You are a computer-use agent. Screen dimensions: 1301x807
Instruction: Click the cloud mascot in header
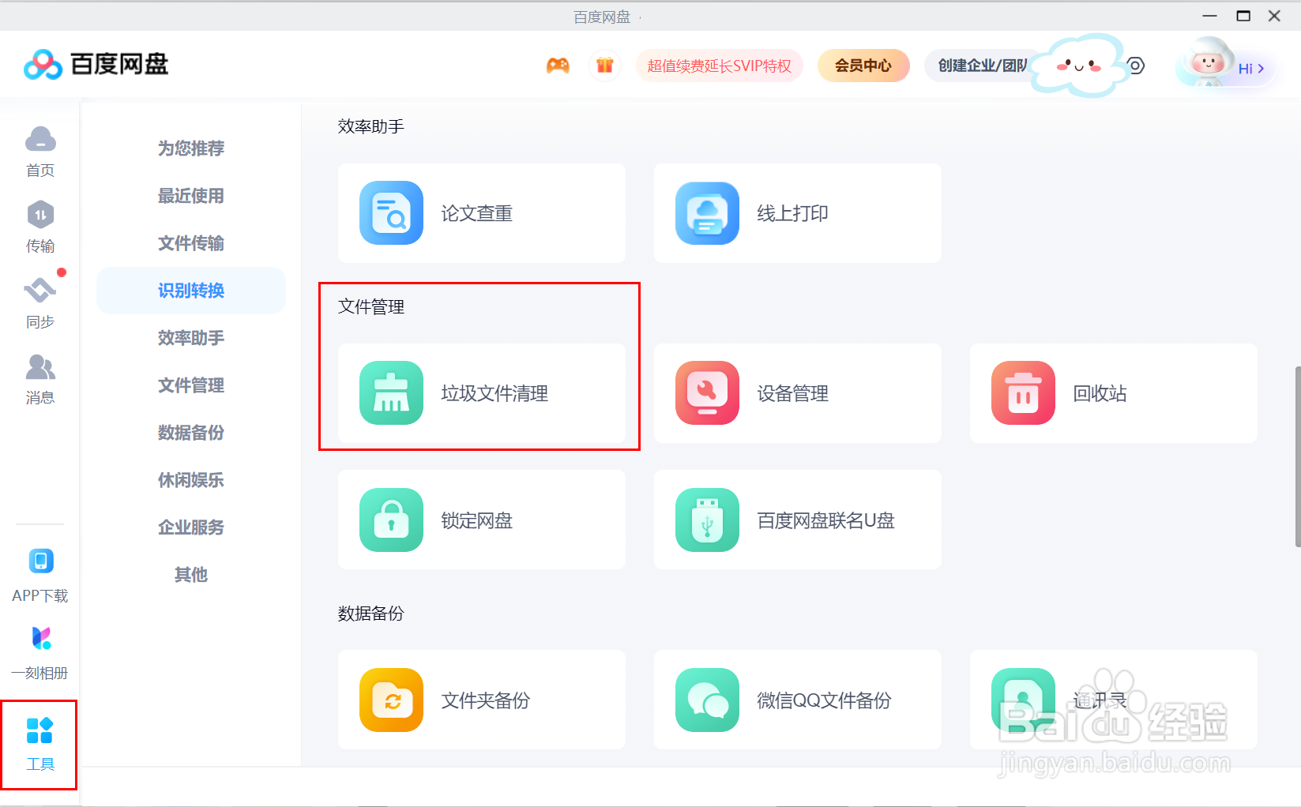1081,66
